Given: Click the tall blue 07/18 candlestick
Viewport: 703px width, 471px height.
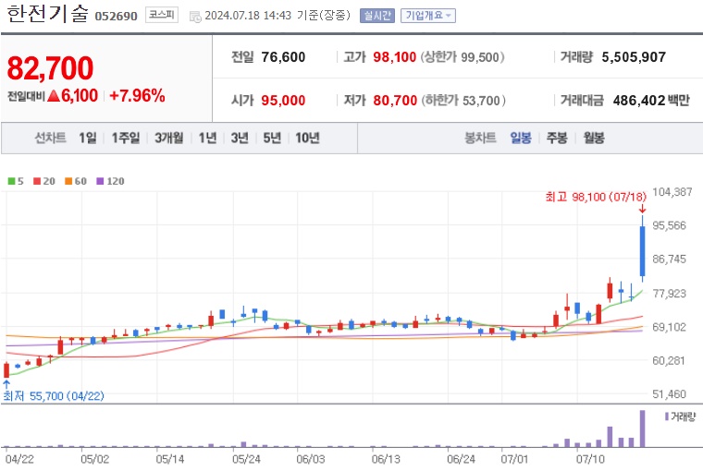Looking at the screenshot, I should click(x=643, y=250).
